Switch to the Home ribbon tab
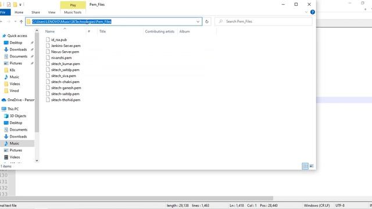This screenshot has width=372, height=209. pos(19,12)
